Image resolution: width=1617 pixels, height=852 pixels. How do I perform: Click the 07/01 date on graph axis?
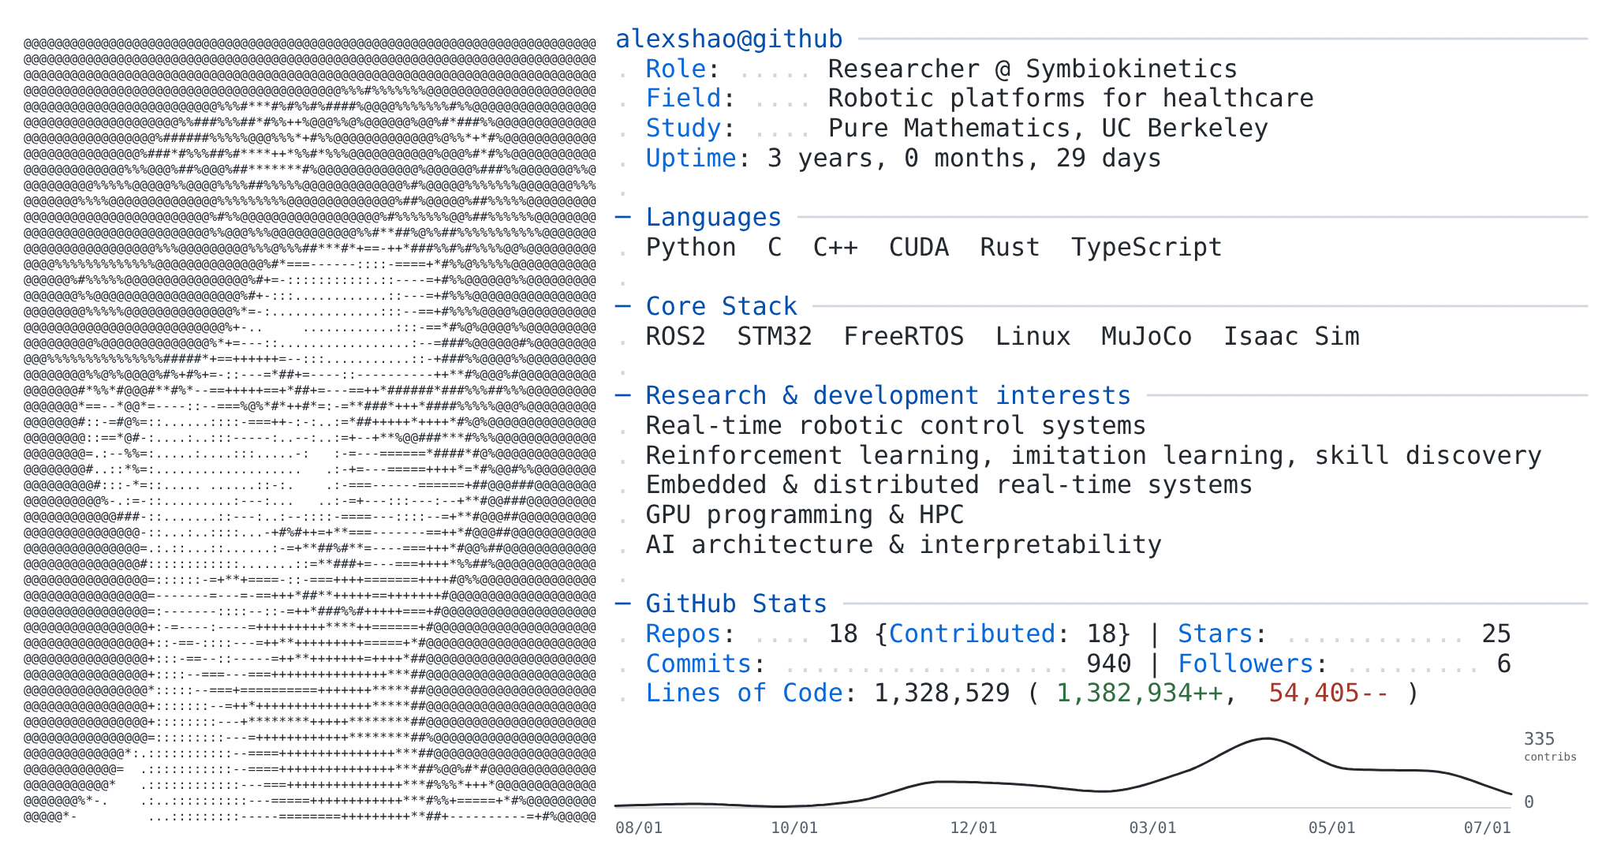[x=1488, y=828]
